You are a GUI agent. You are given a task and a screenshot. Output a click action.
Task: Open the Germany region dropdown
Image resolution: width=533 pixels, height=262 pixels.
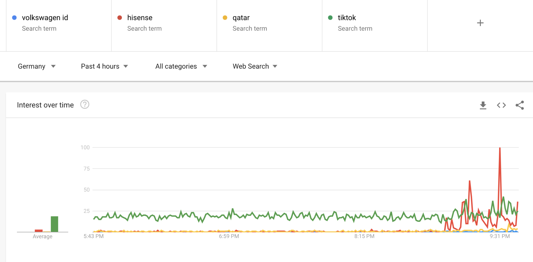tap(37, 66)
